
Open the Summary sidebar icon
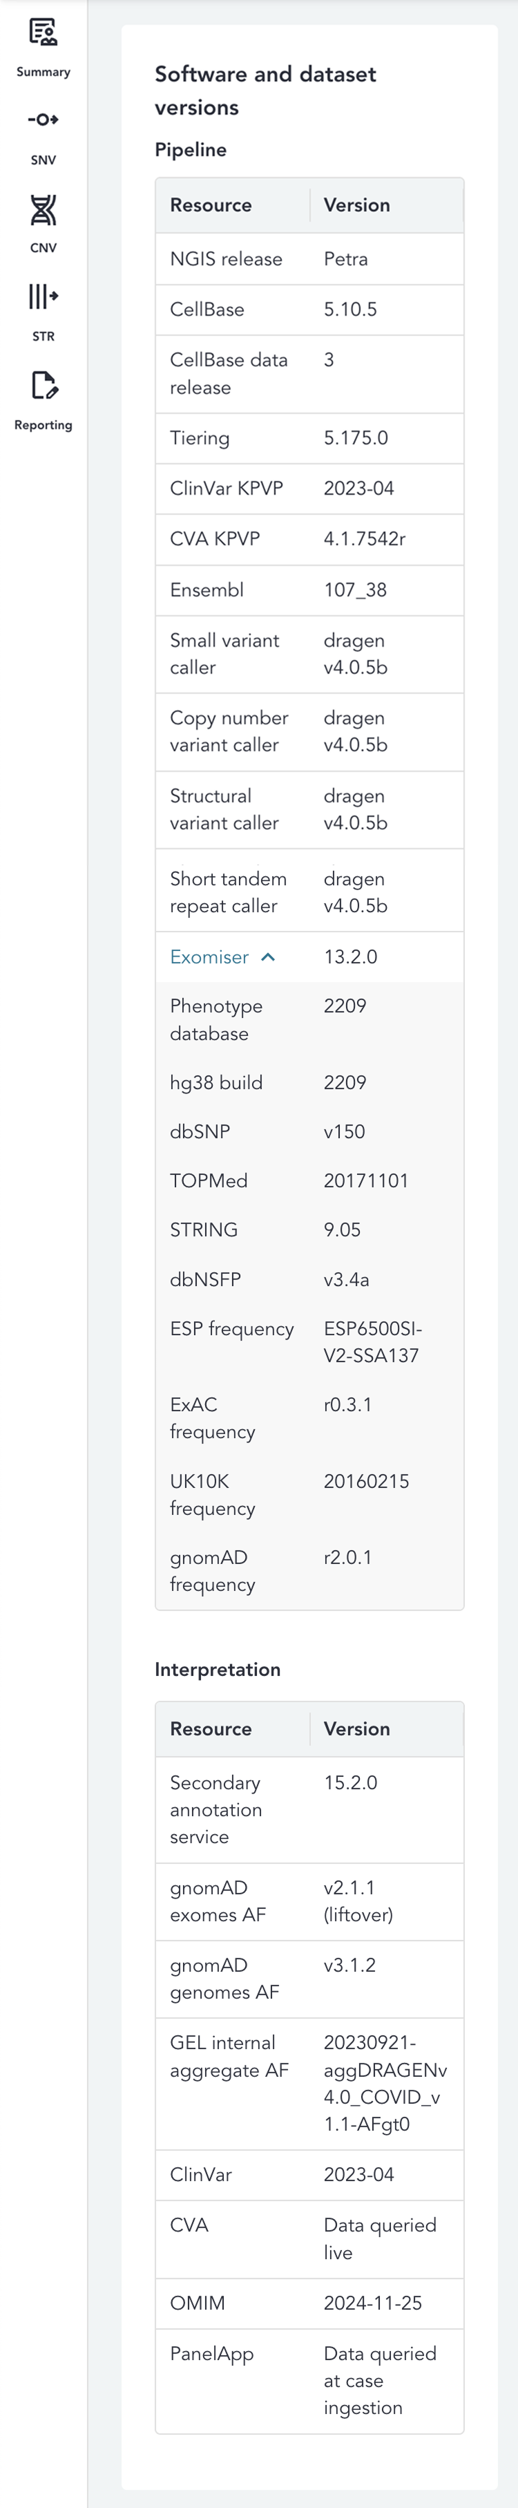click(x=43, y=32)
